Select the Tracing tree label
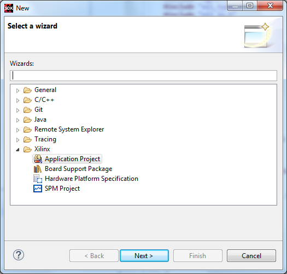The image size is (287, 274). 45,139
